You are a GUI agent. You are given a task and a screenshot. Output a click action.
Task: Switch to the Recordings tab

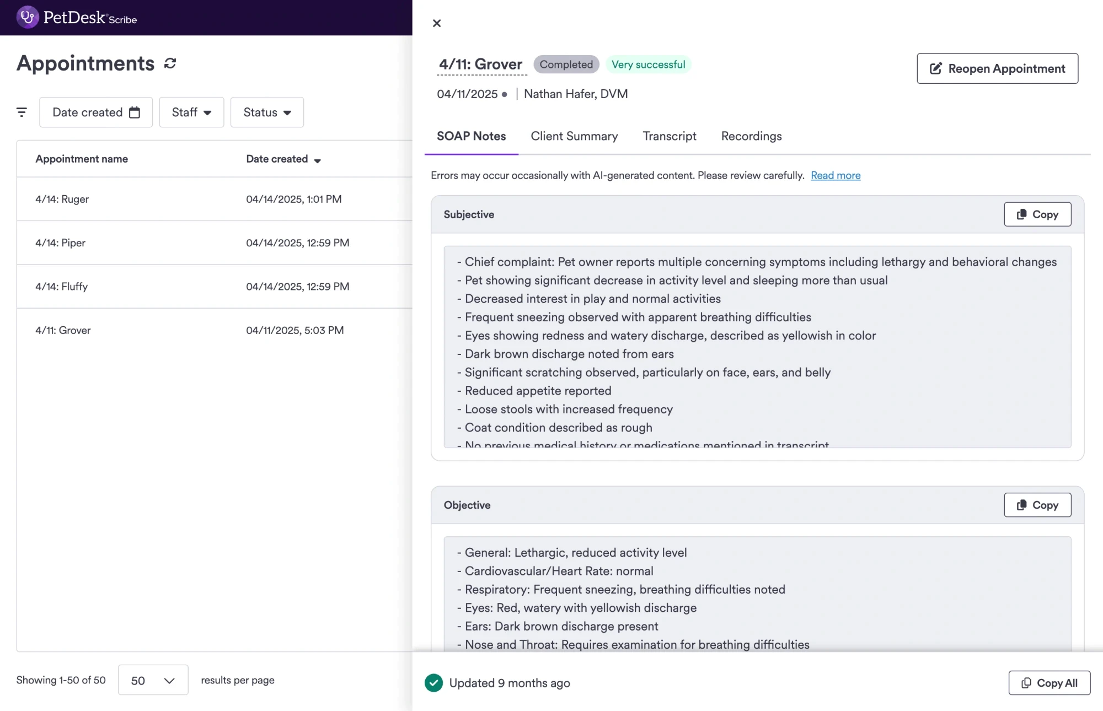point(751,136)
